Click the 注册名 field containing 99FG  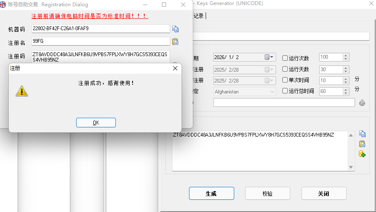click(101, 41)
